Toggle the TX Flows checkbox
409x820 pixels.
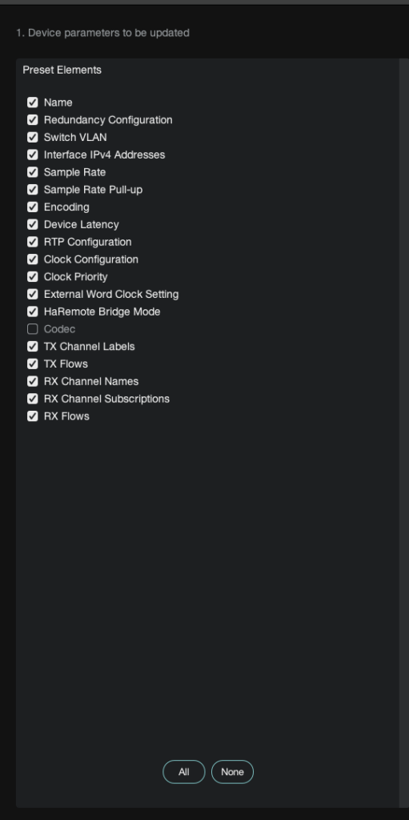pos(33,364)
